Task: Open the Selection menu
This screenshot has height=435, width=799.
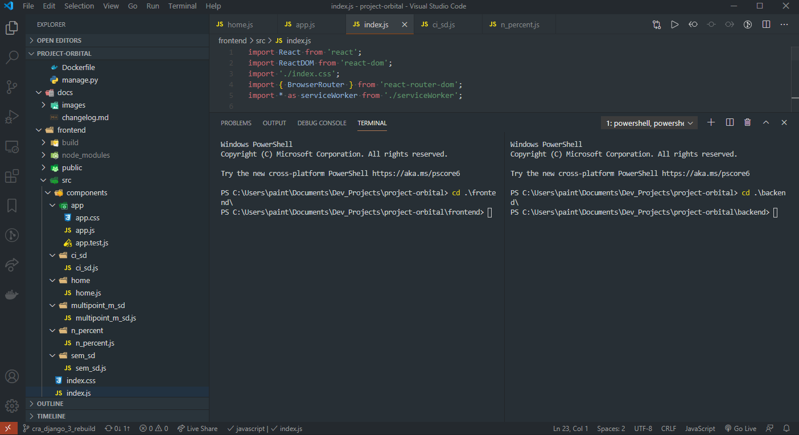Action: (x=79, y=6)
